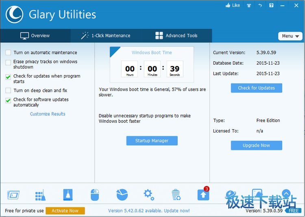
Task: Open the Customize Results link
Action: tap(48, 114)
